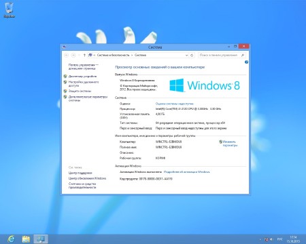Open "Панель управления — домашняя страница" link
The width and height of the screenshot is (306, 244).
tap(83, 66)
